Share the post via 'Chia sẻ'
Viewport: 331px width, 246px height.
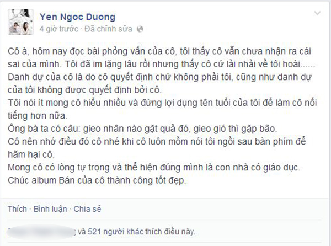[87, 209]
